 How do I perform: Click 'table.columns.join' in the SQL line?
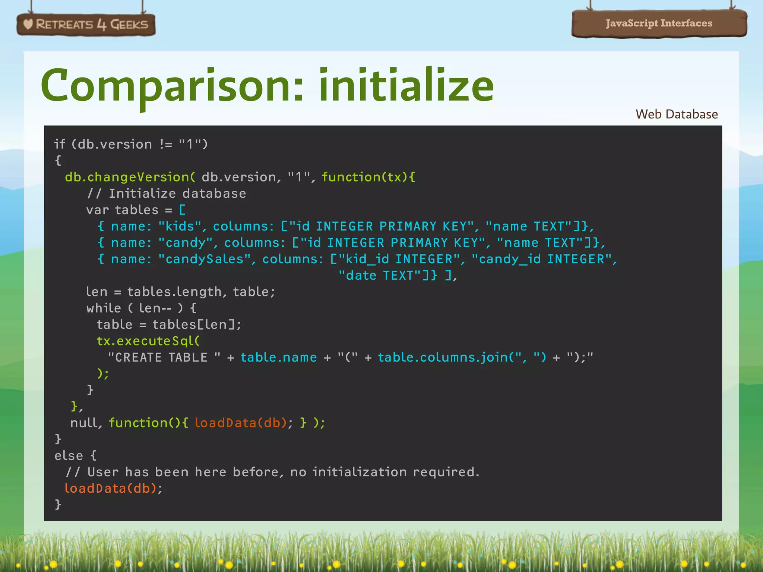point(442,357)
